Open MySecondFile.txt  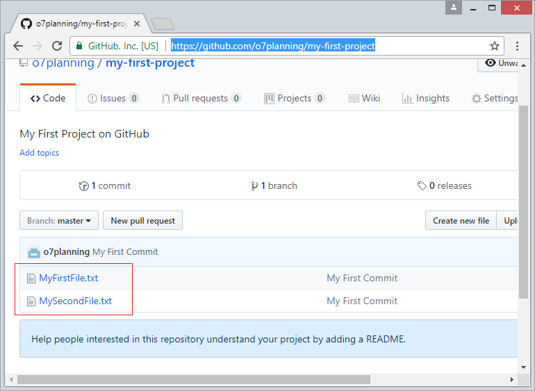point(76,301)
